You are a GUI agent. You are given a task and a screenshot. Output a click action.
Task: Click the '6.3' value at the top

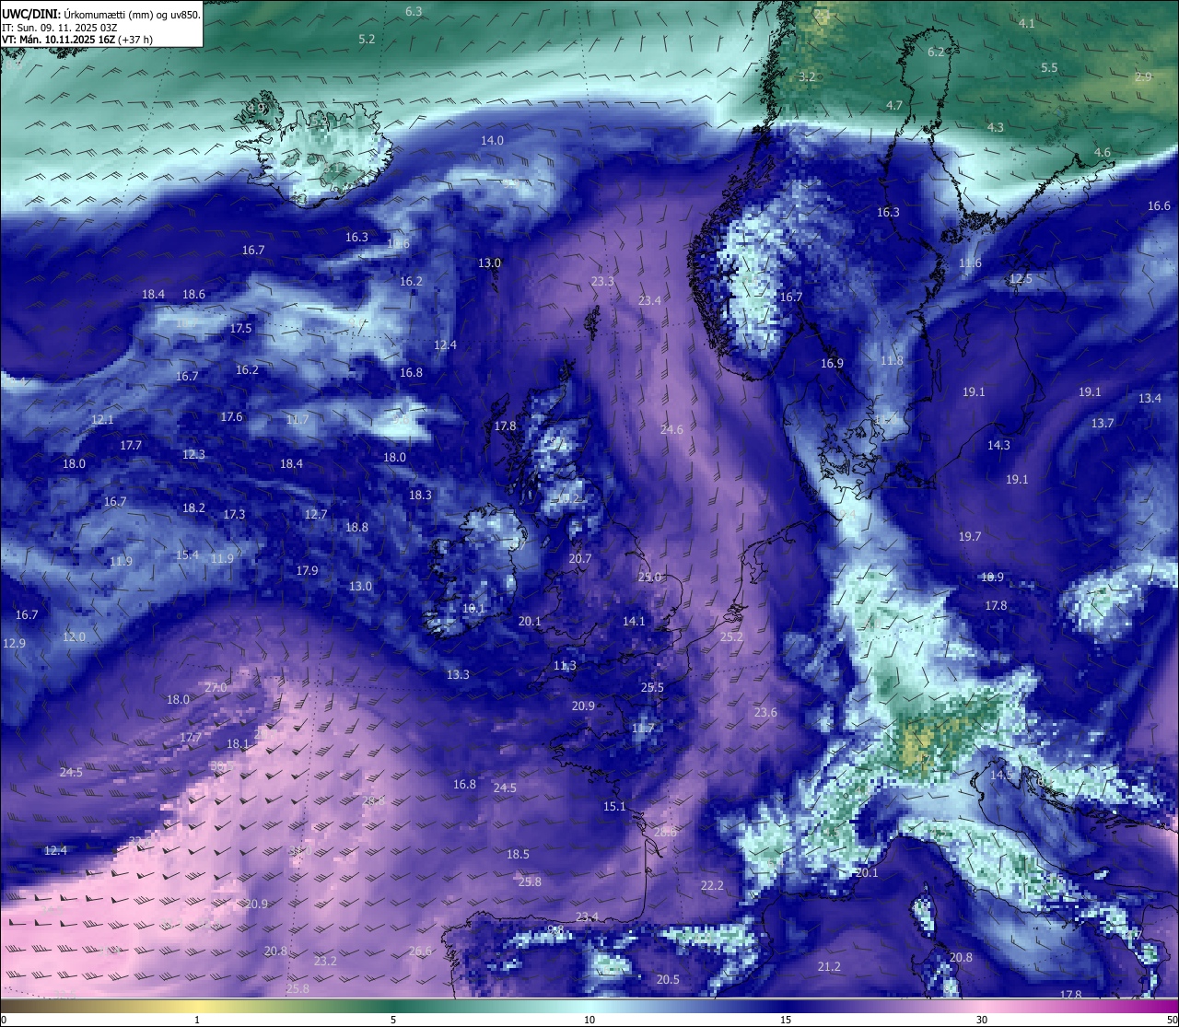point(414,11)
